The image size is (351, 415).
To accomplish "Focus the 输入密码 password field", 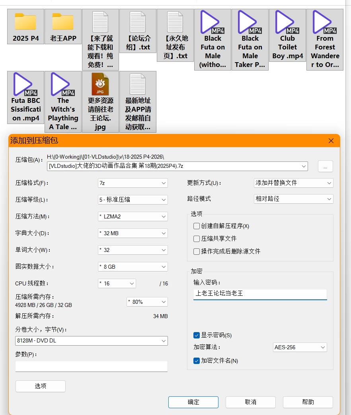I will click(260, 294).
